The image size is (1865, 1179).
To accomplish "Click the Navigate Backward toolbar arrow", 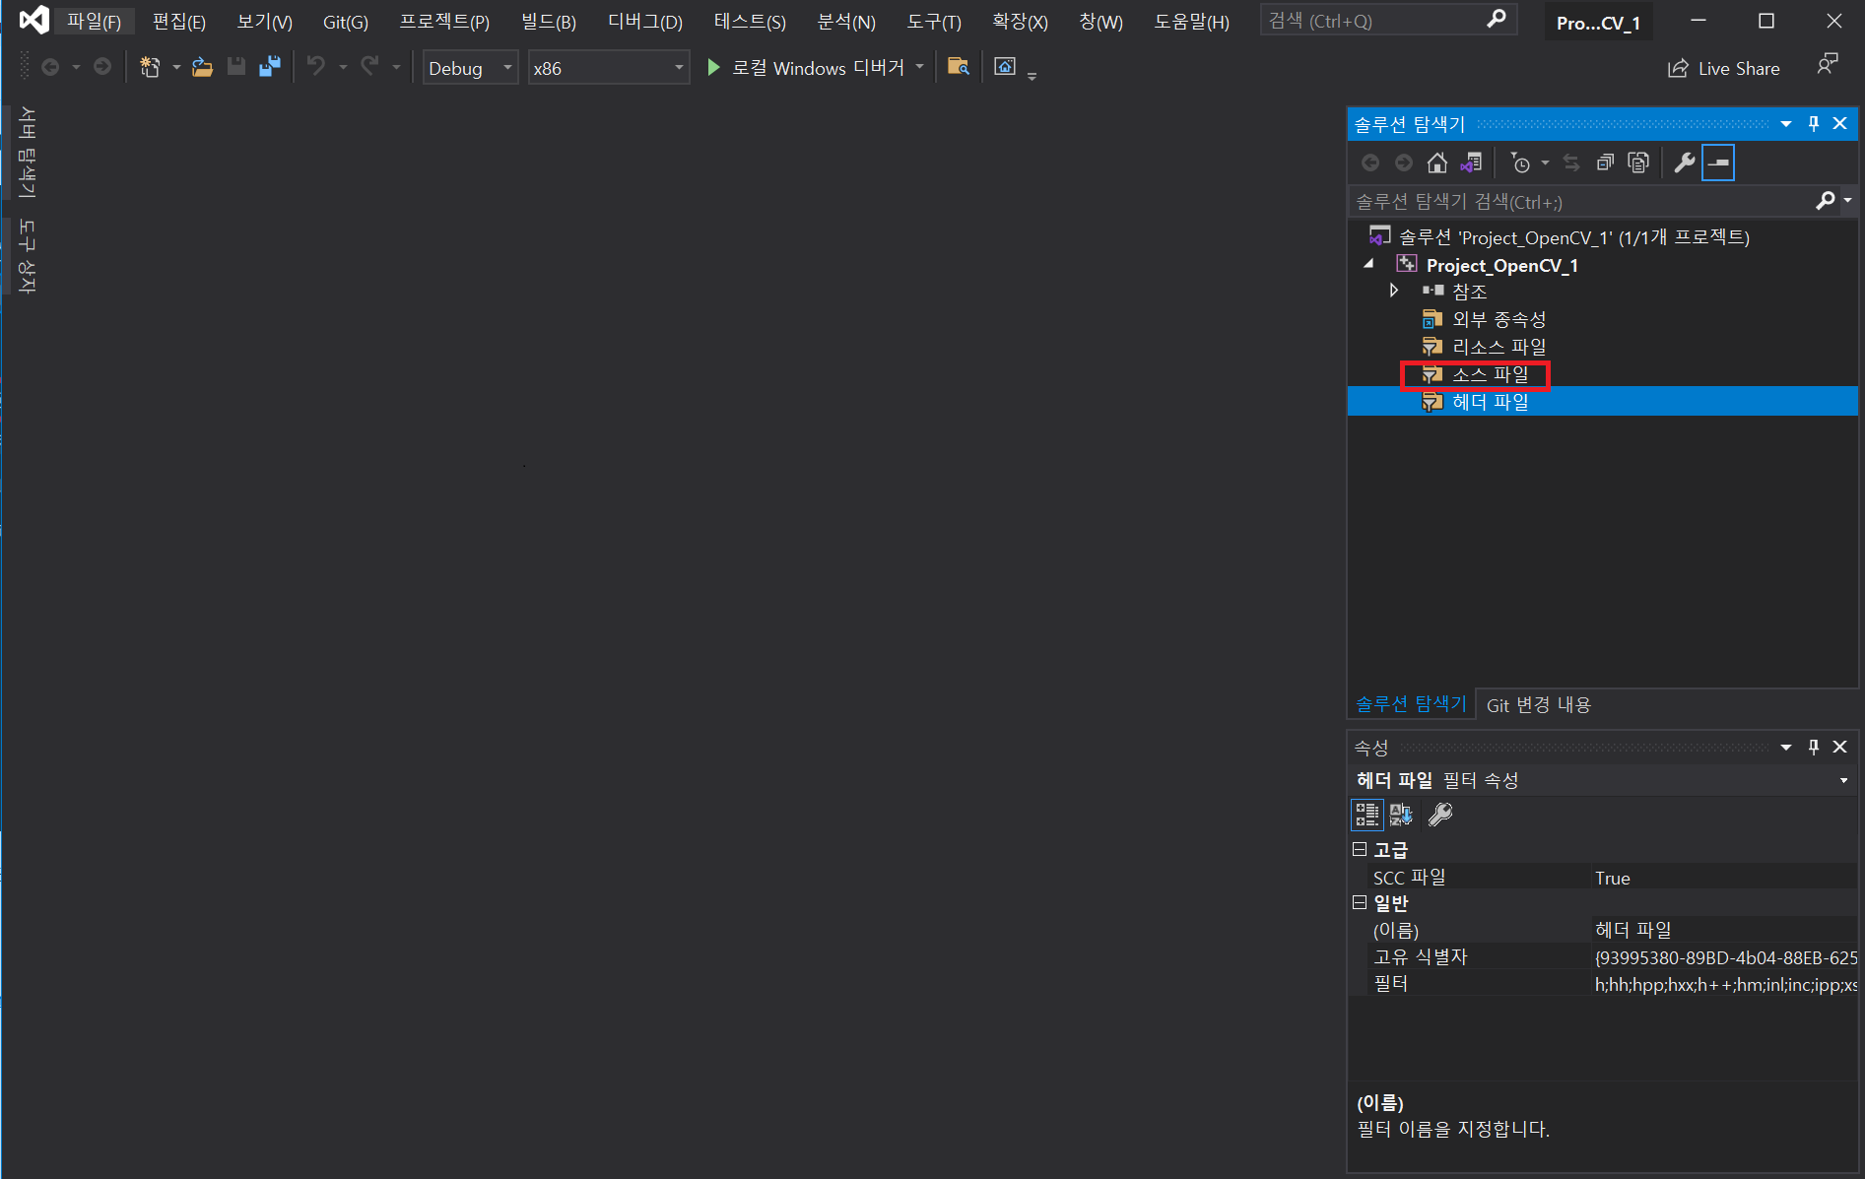I will [50, 67].
